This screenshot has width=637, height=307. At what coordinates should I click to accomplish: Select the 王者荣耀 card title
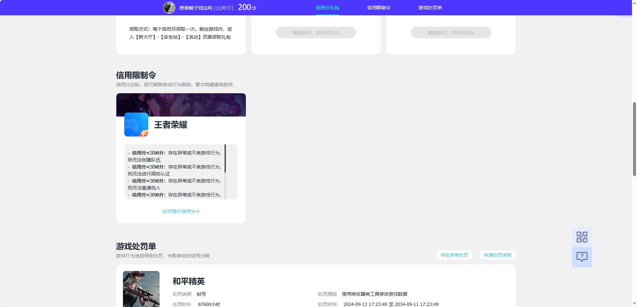coord(171,125)
